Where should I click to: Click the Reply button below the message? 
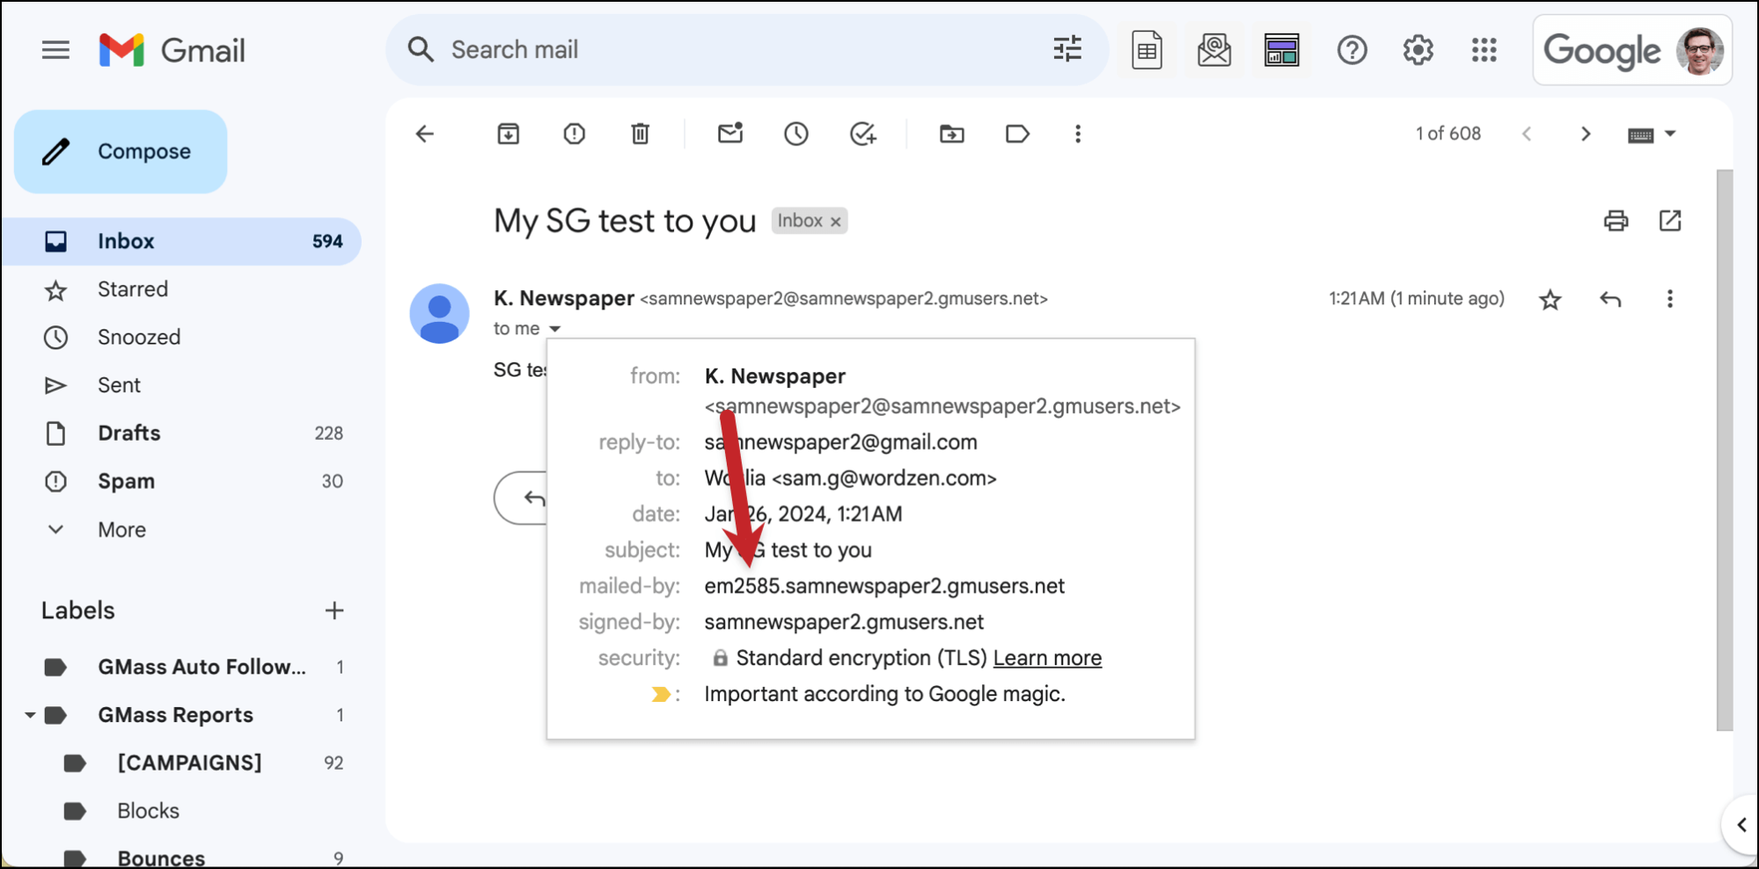click(x=521, y=498)
